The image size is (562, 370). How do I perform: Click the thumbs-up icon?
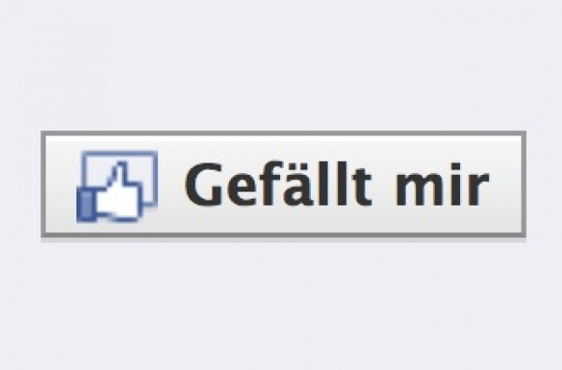click(x=117, y=186)
